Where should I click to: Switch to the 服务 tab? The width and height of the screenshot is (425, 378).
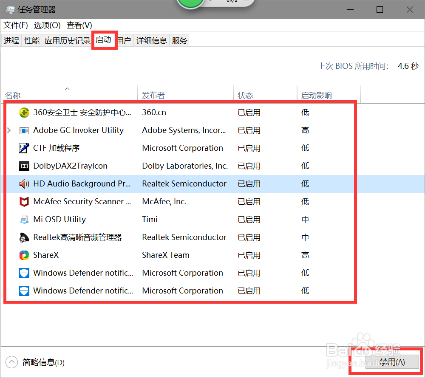tap(179, 40)
